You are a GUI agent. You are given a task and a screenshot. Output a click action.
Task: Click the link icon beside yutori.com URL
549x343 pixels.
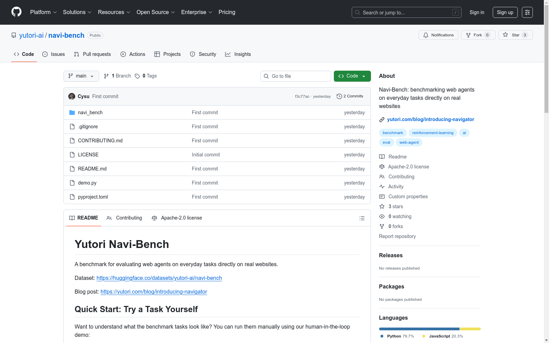coord(382,120)
